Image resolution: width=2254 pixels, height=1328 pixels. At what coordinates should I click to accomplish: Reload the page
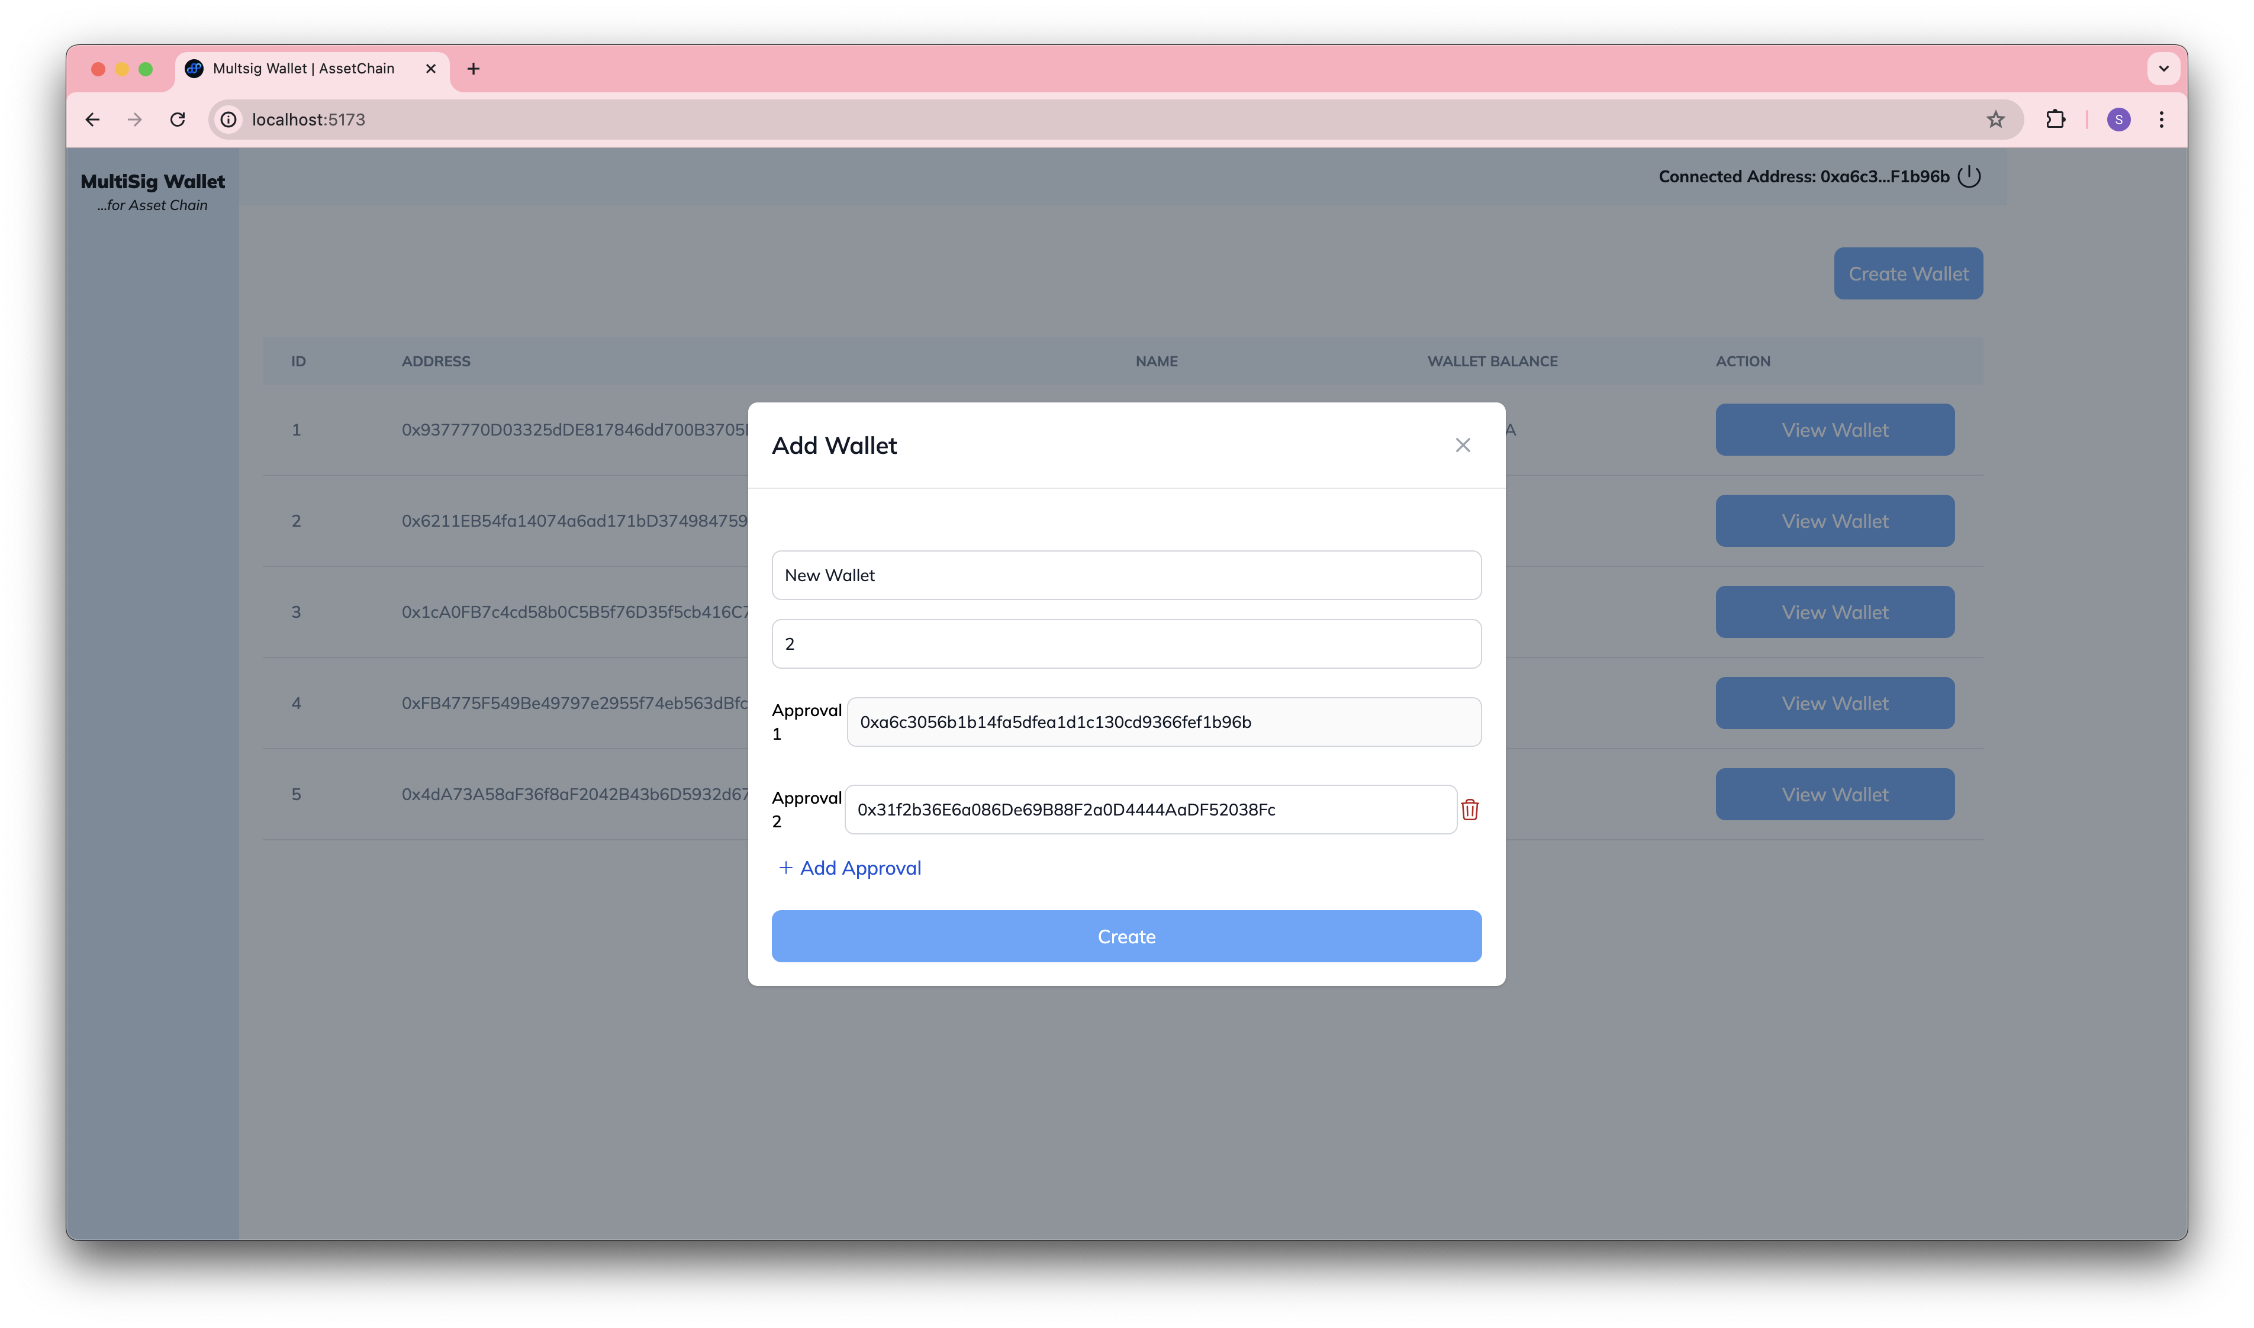tap(177, 120)
